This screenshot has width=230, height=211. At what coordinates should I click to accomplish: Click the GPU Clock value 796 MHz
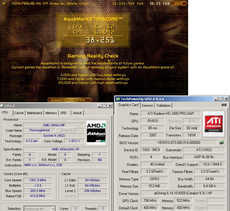point(150,201)
